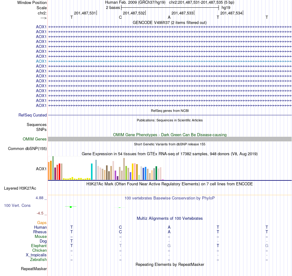Open Repeating Elements by RepeatMasker title
The height and width of the screenshot is (276, 292).
point(170,264)
